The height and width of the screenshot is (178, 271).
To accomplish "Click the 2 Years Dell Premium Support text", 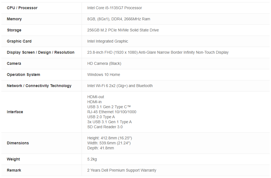I will (x=122, y=170).
